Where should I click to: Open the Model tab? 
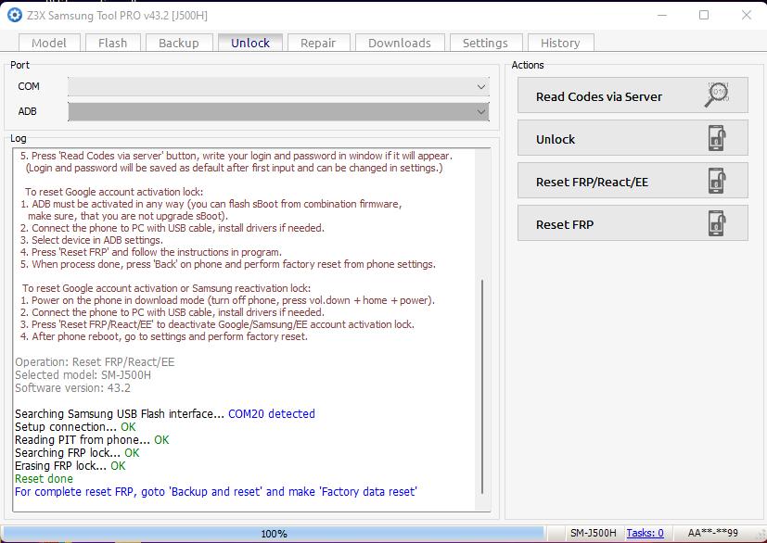click(49, 43)
